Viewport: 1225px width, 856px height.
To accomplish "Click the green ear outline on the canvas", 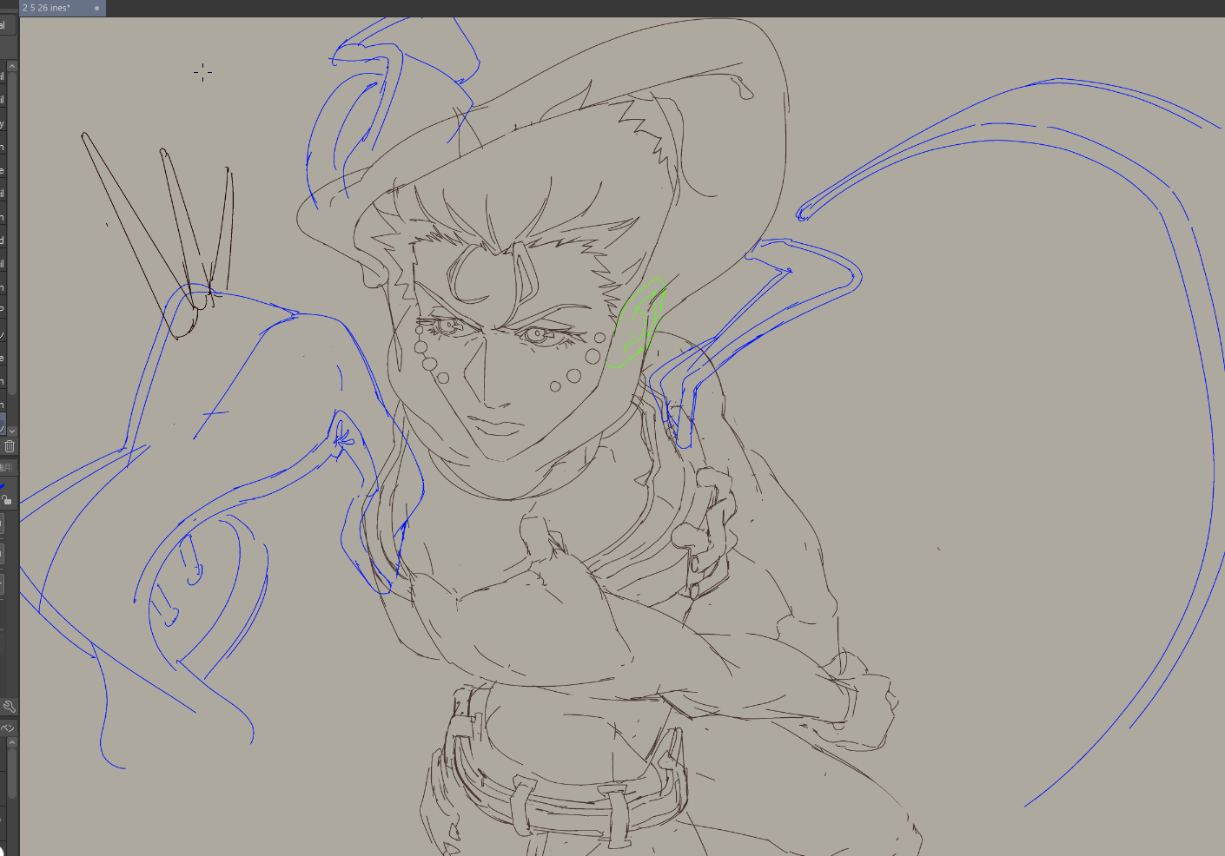I will (640, 323).
